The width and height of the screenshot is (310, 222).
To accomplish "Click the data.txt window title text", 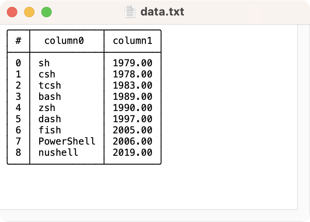I will 162,12.
